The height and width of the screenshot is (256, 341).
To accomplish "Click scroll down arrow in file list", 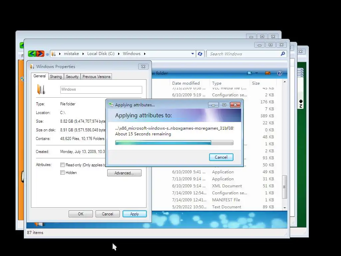I will pyautogui.click(x=285, y=208).
